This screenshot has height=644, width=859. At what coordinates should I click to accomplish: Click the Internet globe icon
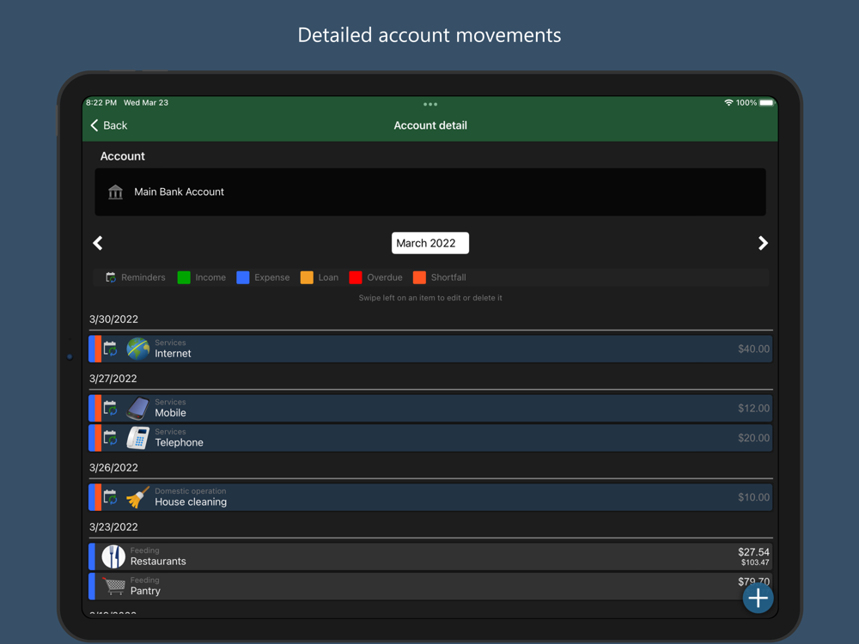point(138,349)
